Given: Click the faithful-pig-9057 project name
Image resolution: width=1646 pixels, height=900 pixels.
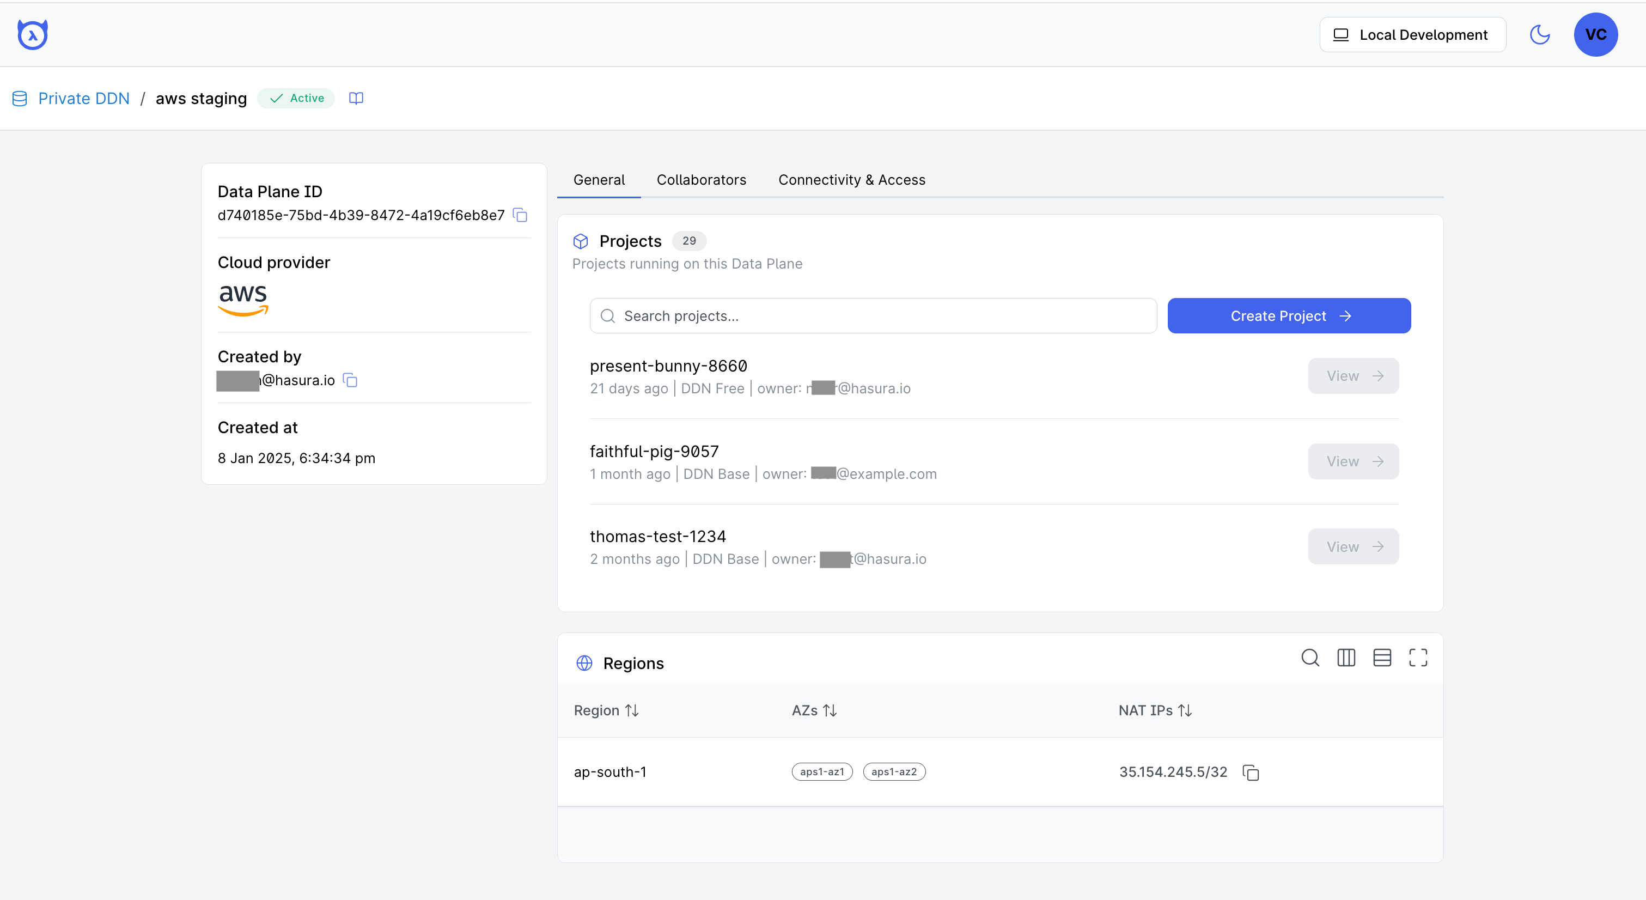Looking at the screenshot, I should (x=654, y=452).
